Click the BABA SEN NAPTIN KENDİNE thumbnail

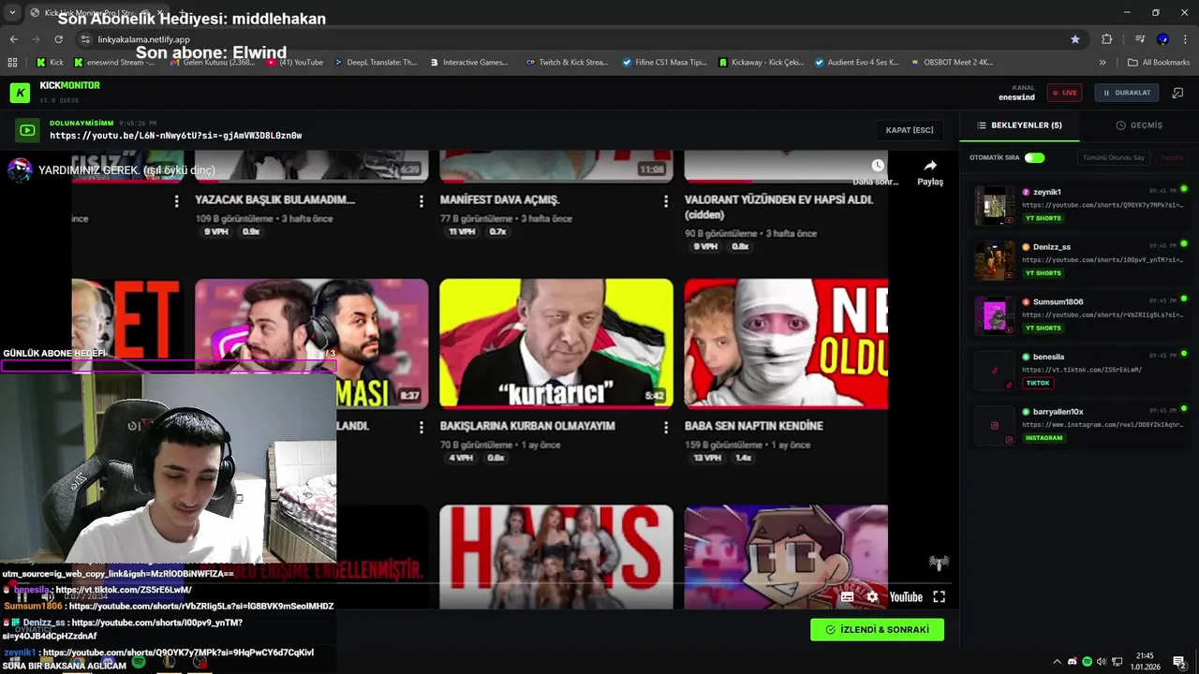point(786,344)
